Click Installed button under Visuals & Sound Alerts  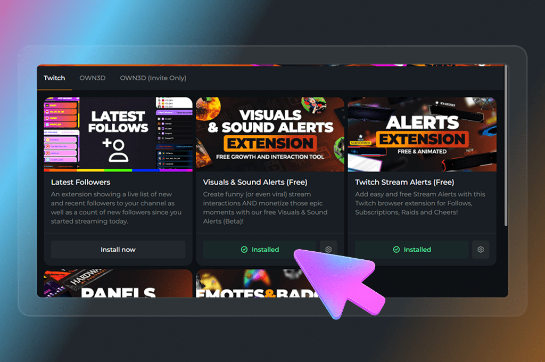[260, 249]
